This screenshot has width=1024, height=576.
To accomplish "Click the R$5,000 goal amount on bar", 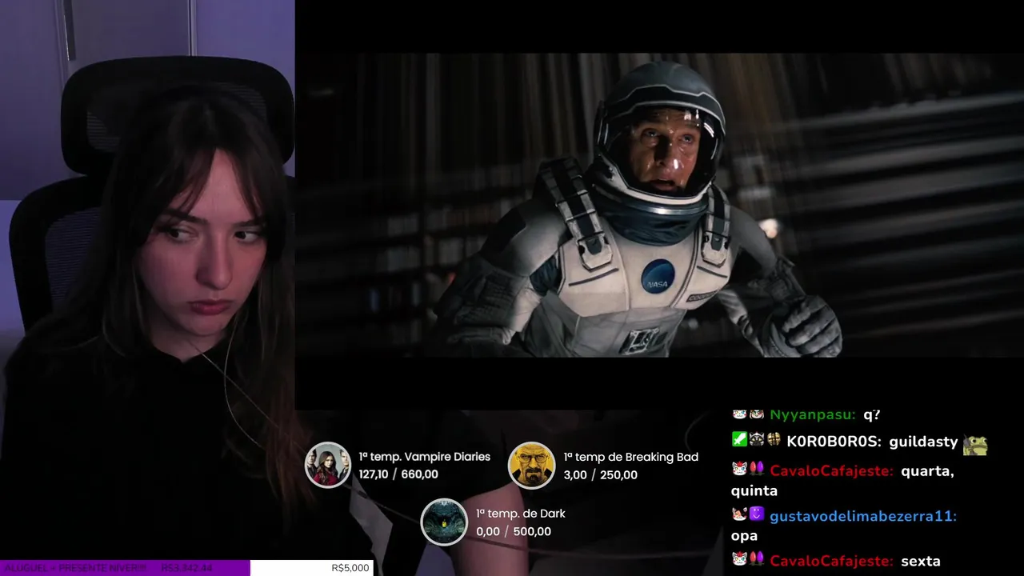I will [350, 568].
